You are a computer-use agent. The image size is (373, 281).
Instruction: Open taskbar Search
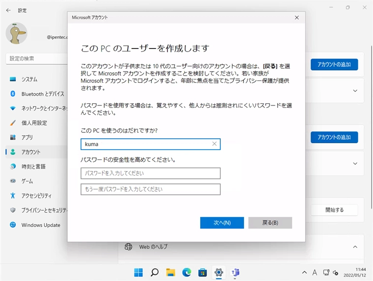[155, 273]
